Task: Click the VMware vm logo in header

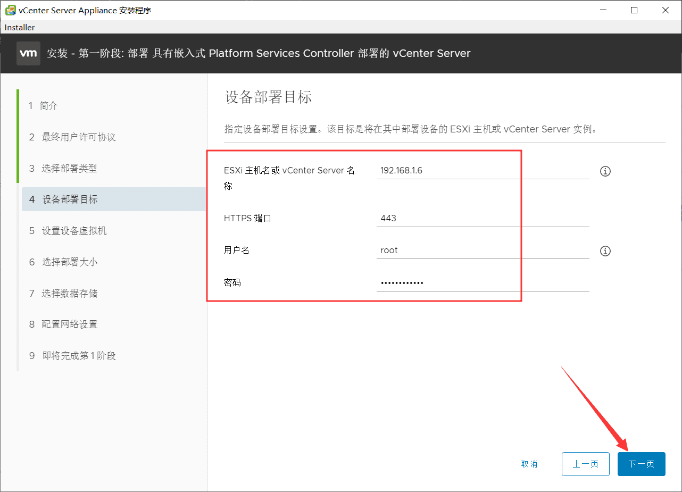Action: click(x=28, y=53)
